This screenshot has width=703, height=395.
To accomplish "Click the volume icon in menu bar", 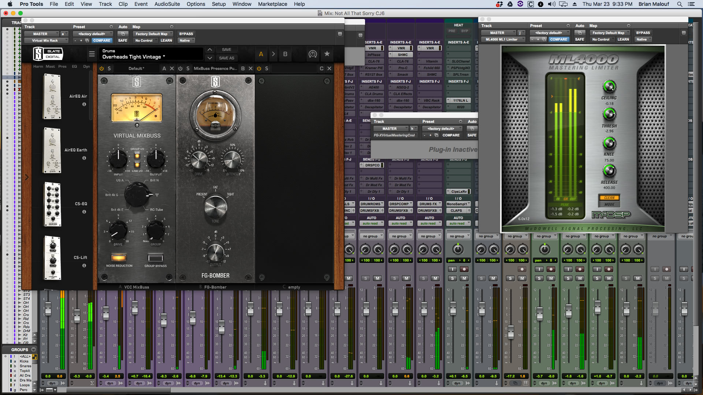I will (x=551, y=4).
